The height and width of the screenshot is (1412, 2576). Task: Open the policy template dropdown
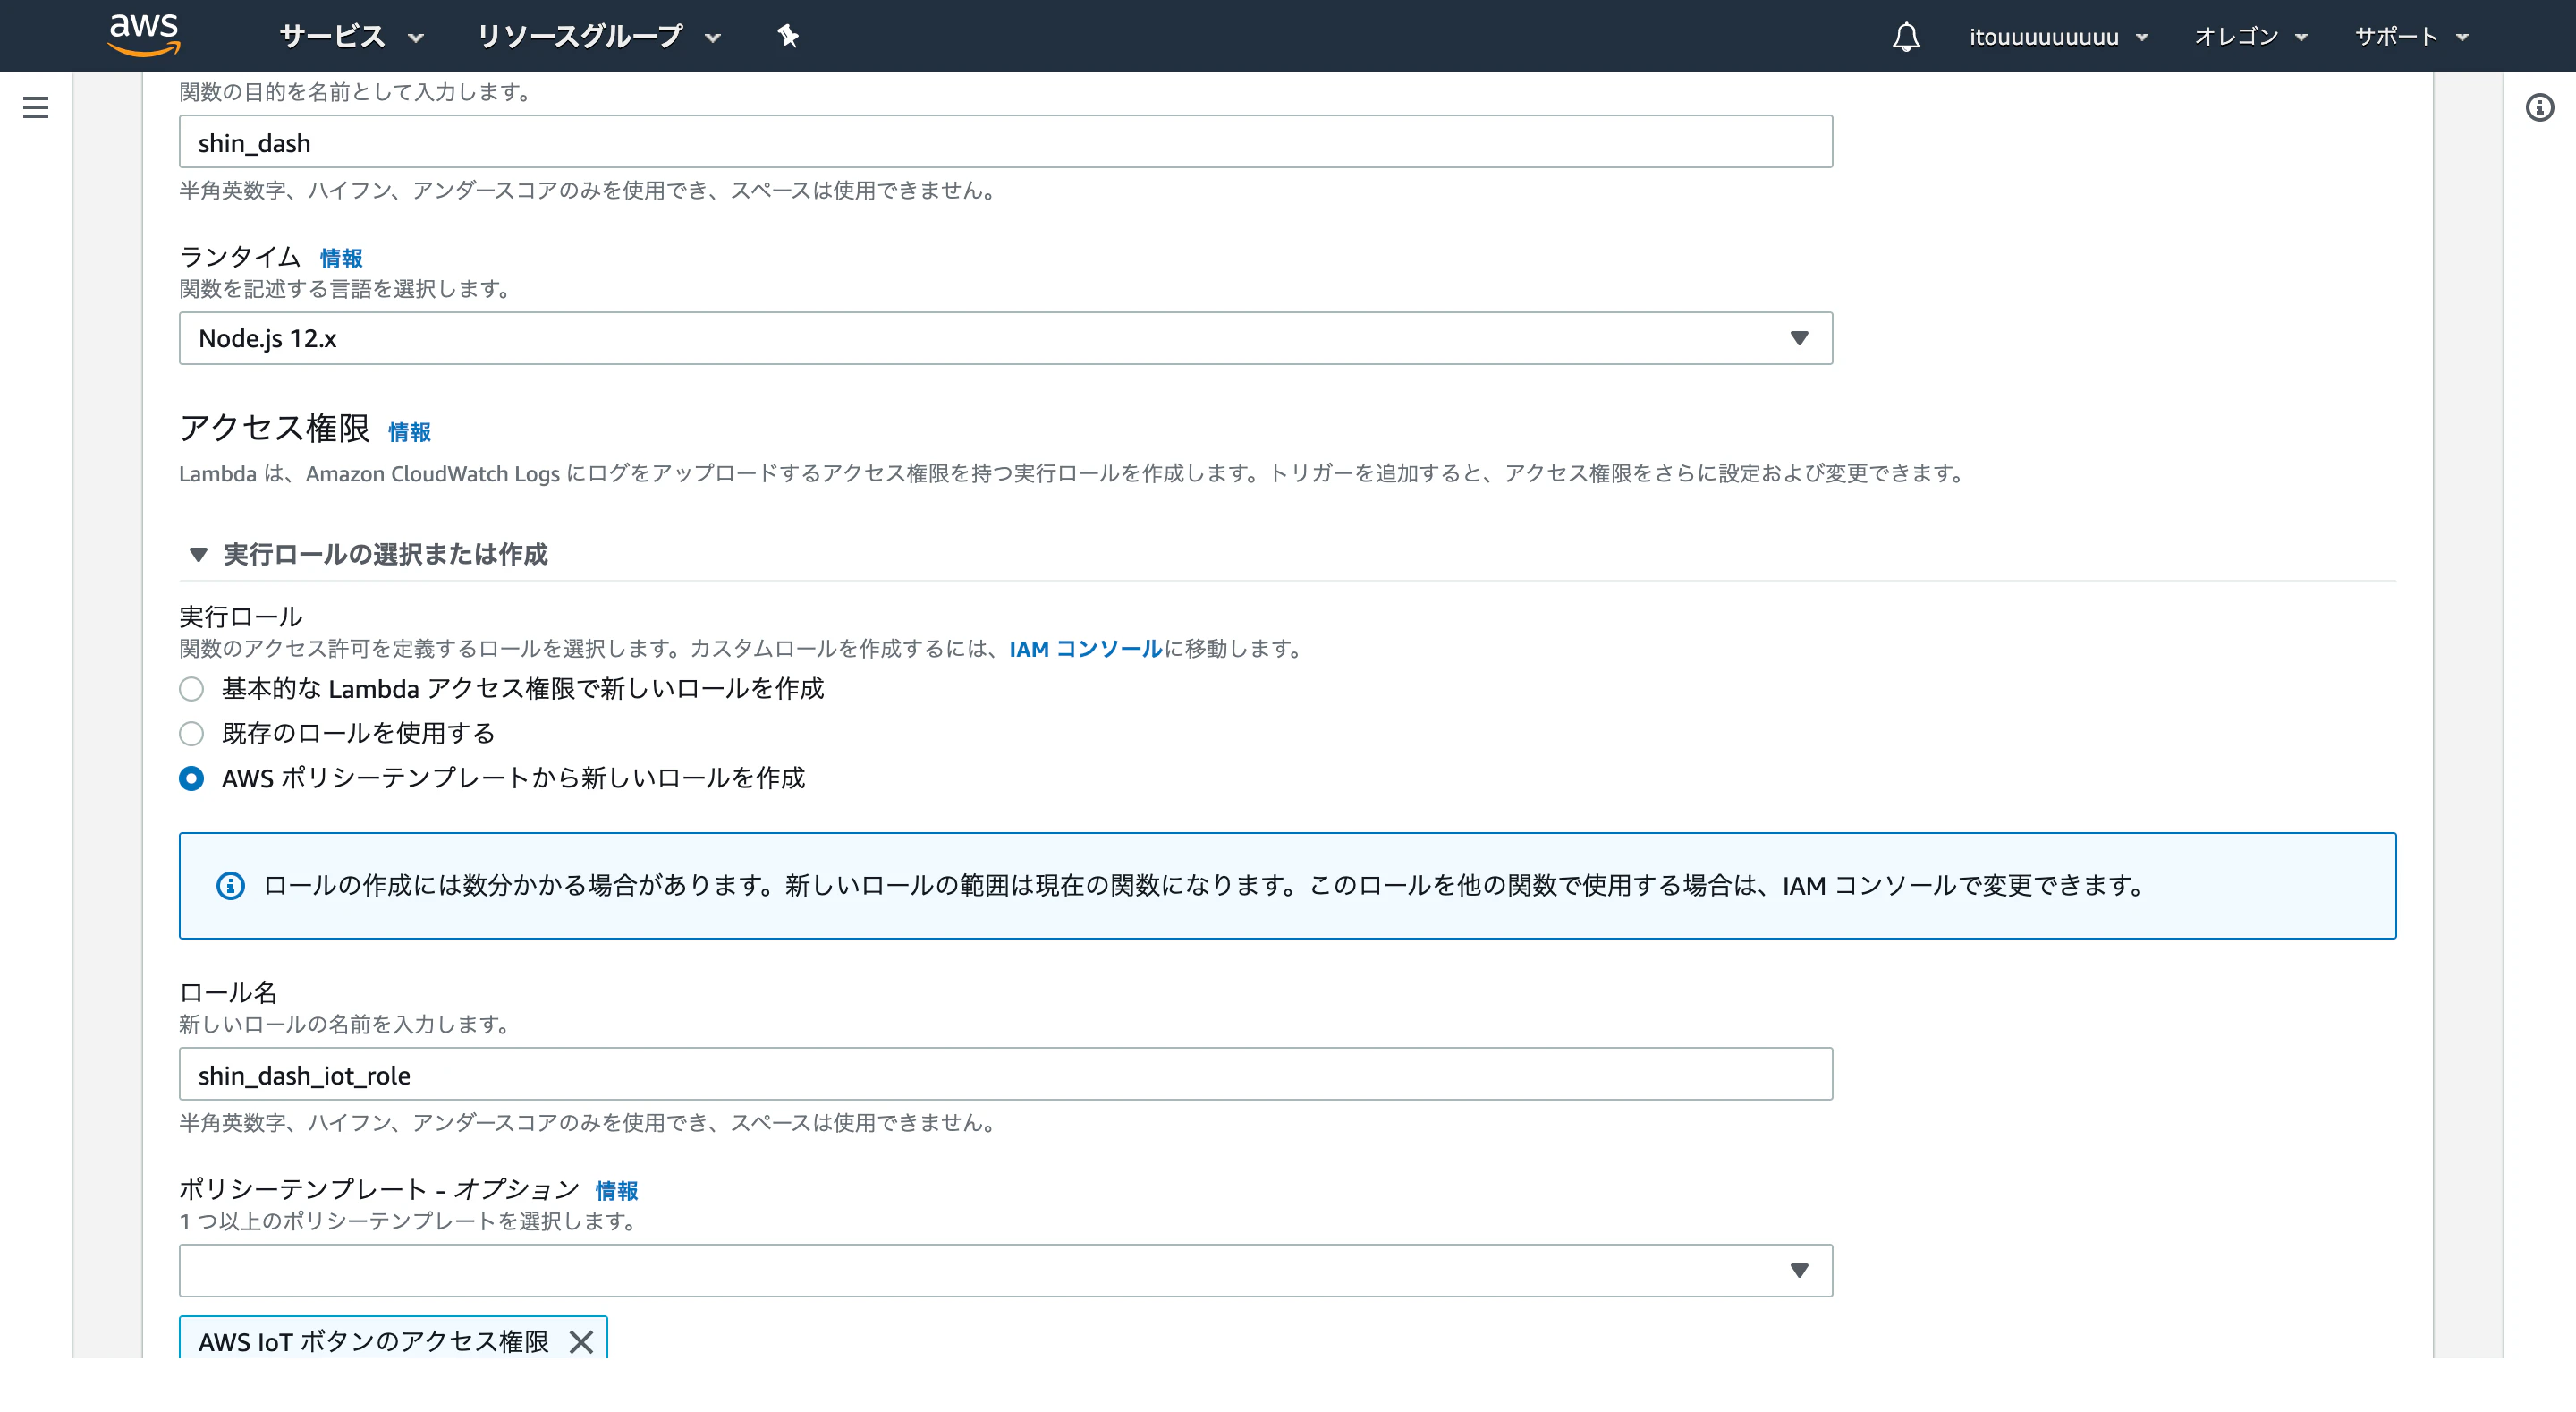1005,1271
